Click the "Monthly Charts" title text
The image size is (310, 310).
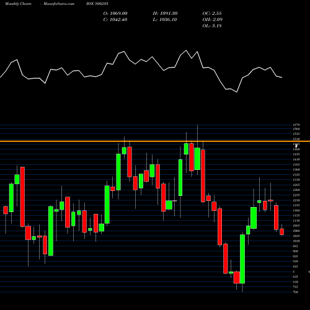tap(18, 4)
